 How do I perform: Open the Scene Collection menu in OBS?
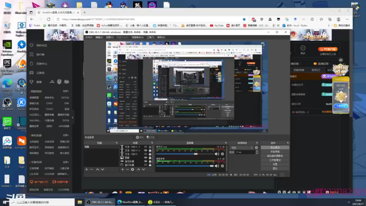click(x=138, y=38)
